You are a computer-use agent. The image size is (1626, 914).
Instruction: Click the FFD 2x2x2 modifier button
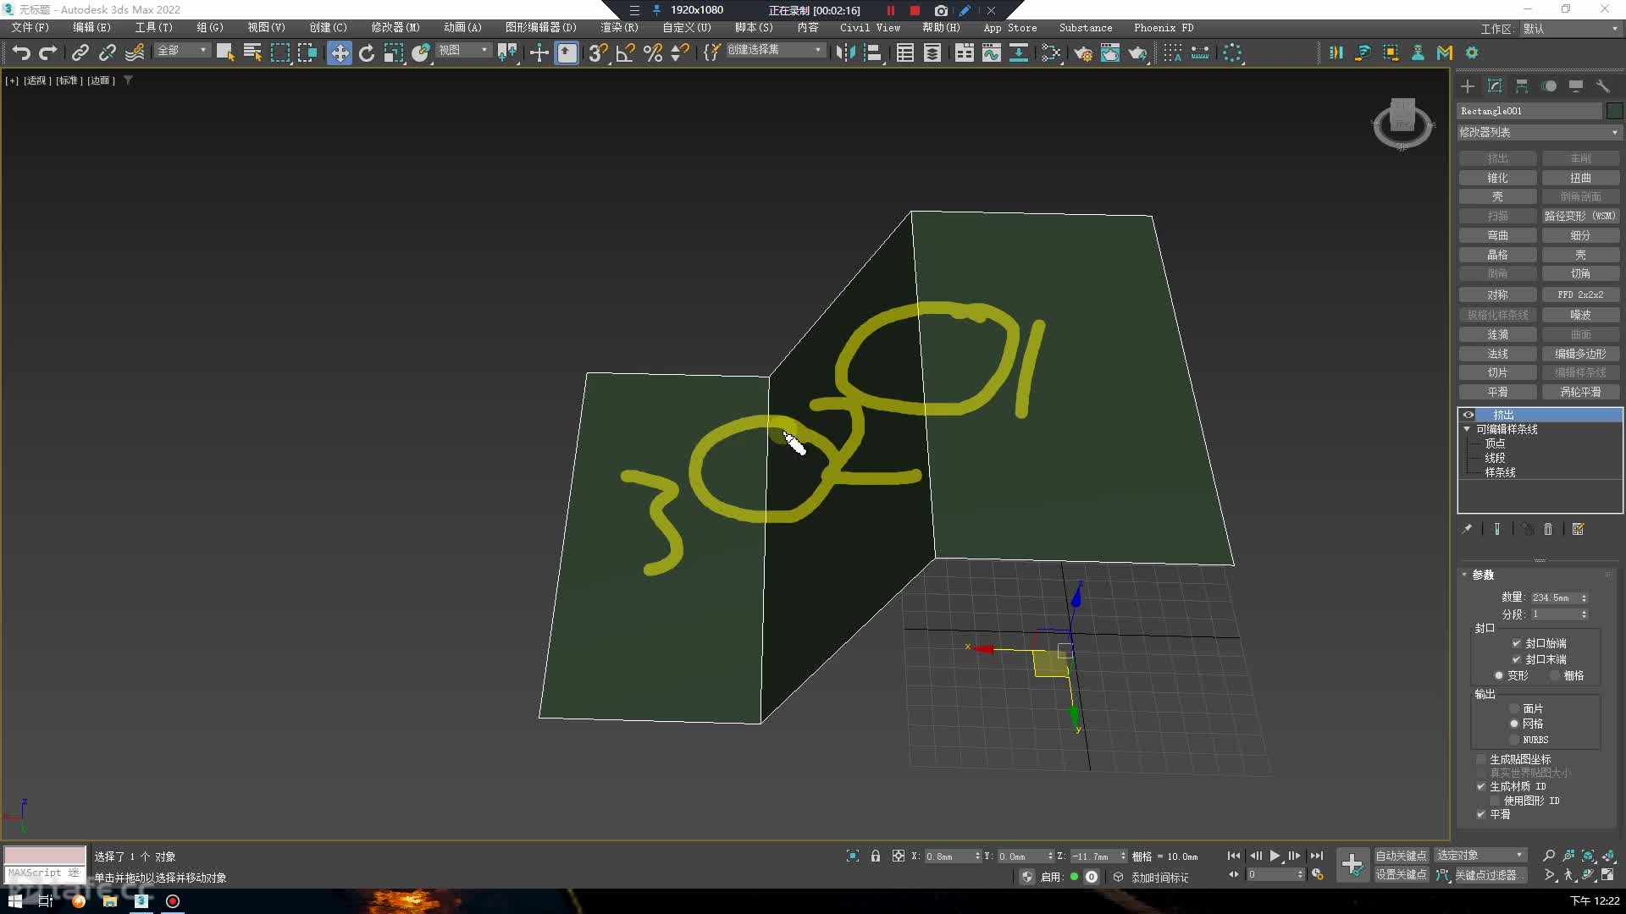(1580, 295)
